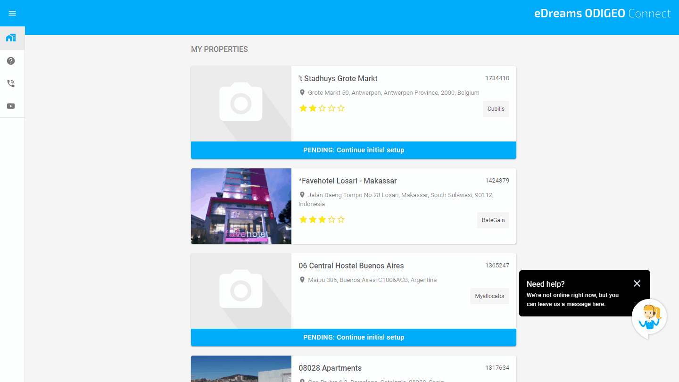
Task: Continue initial setup for 't Stadhuys Grote Markt
Action: coord(354,150)
